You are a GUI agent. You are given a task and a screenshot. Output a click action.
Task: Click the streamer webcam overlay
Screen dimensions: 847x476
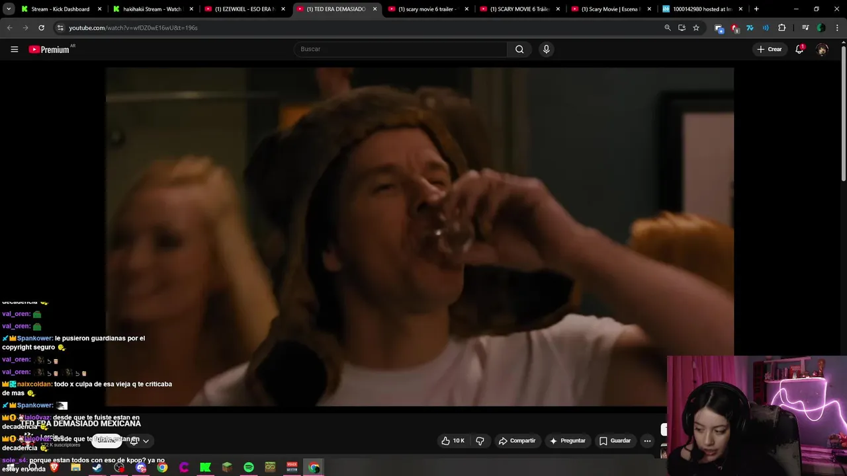click(x=756, y=416)
